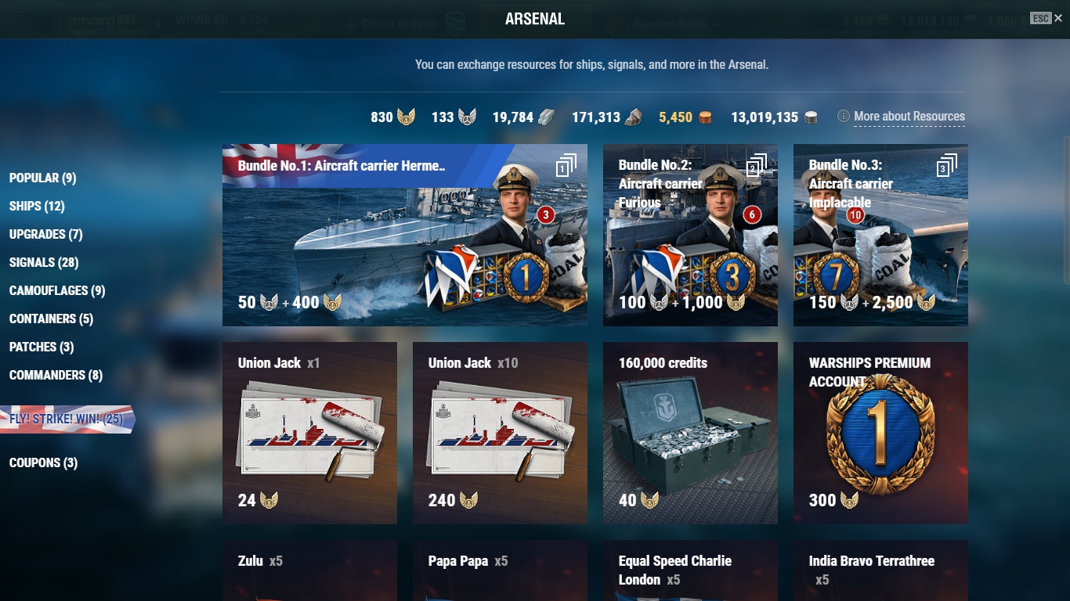Switch to Fly! Strike! Win! (25) section
This screenshot has width=1070, height=601.
click(67, 419)
